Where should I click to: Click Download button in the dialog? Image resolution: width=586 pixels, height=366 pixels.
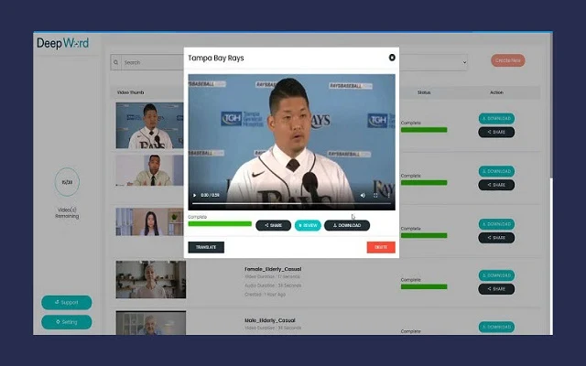tap(347, 226)
